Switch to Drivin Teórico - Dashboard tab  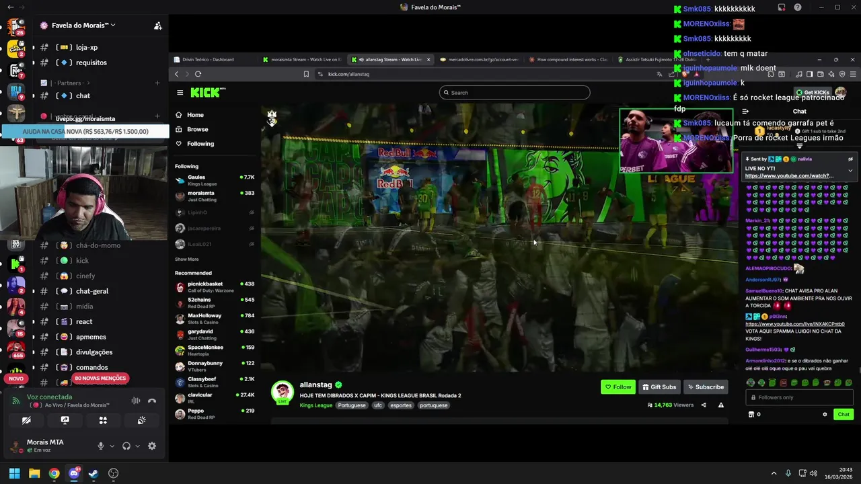213,59
